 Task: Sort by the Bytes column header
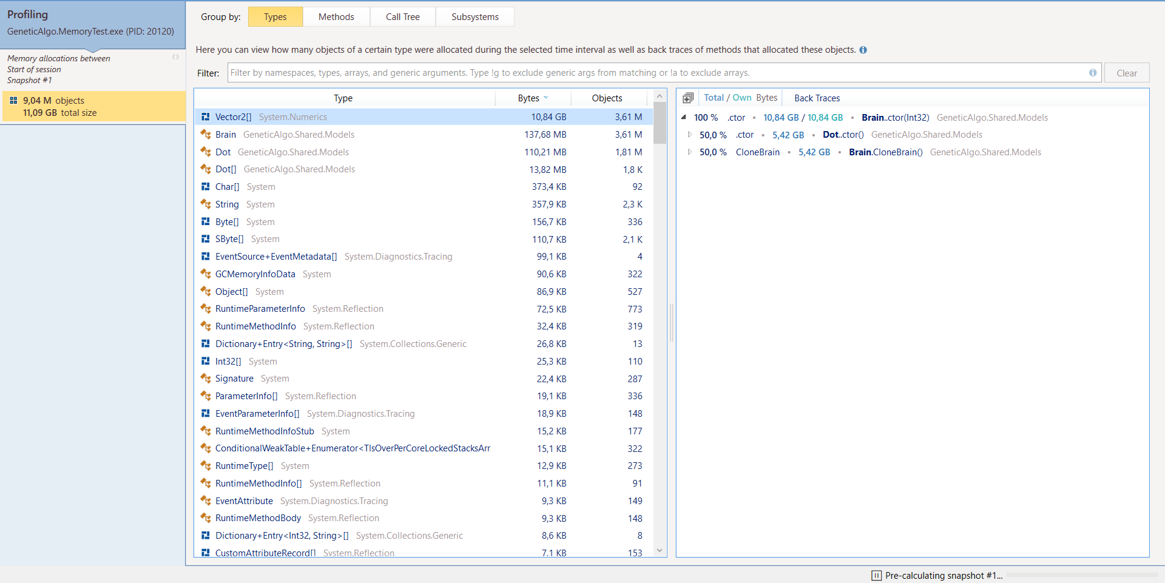[533, 98]
